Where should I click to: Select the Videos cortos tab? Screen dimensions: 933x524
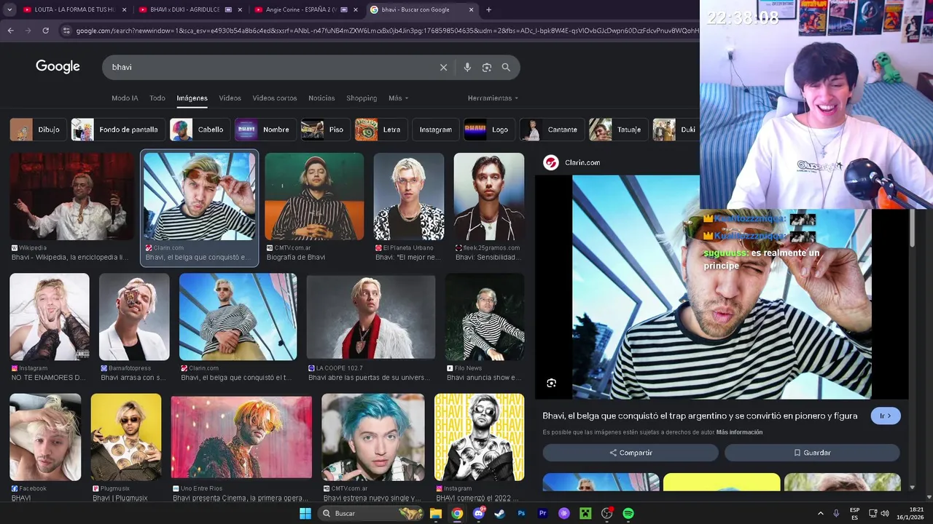[275, 98]
